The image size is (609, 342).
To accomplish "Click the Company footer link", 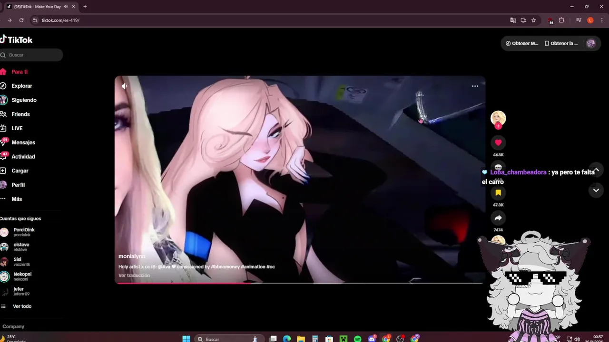I will click(13, 327).
